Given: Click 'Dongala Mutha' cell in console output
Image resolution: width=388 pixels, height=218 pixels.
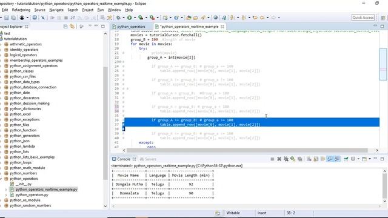Looking at the screenshot, I should (x=129, y=184).
